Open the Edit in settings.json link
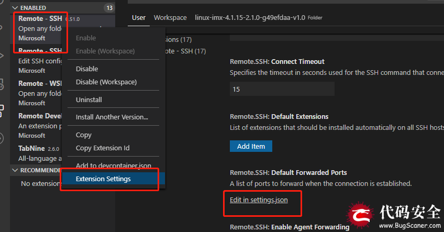This screenshot has height=232, width=444. [x=259, y=200]
